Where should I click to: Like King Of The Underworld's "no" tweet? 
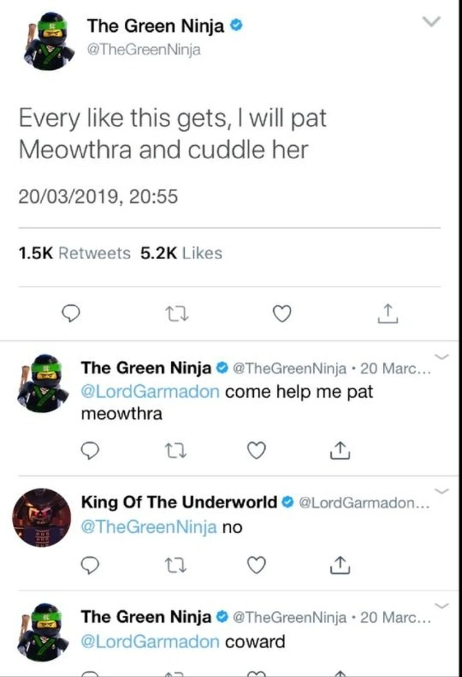(256, 566)
